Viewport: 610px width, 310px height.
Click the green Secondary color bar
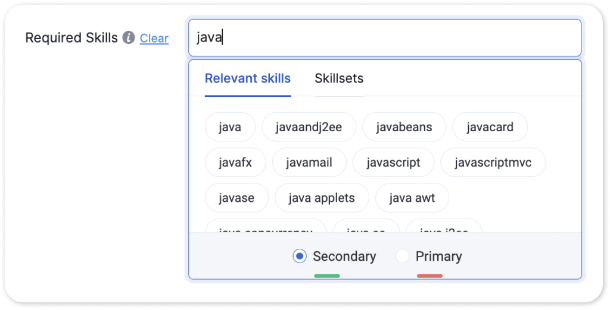[327, 276]
